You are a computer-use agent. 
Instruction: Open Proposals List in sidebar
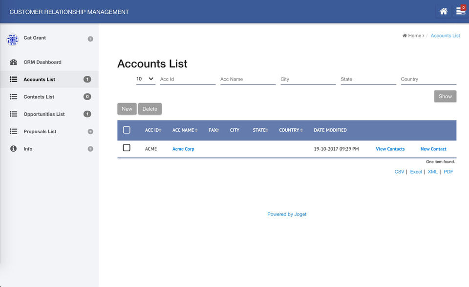coord(49,131)
